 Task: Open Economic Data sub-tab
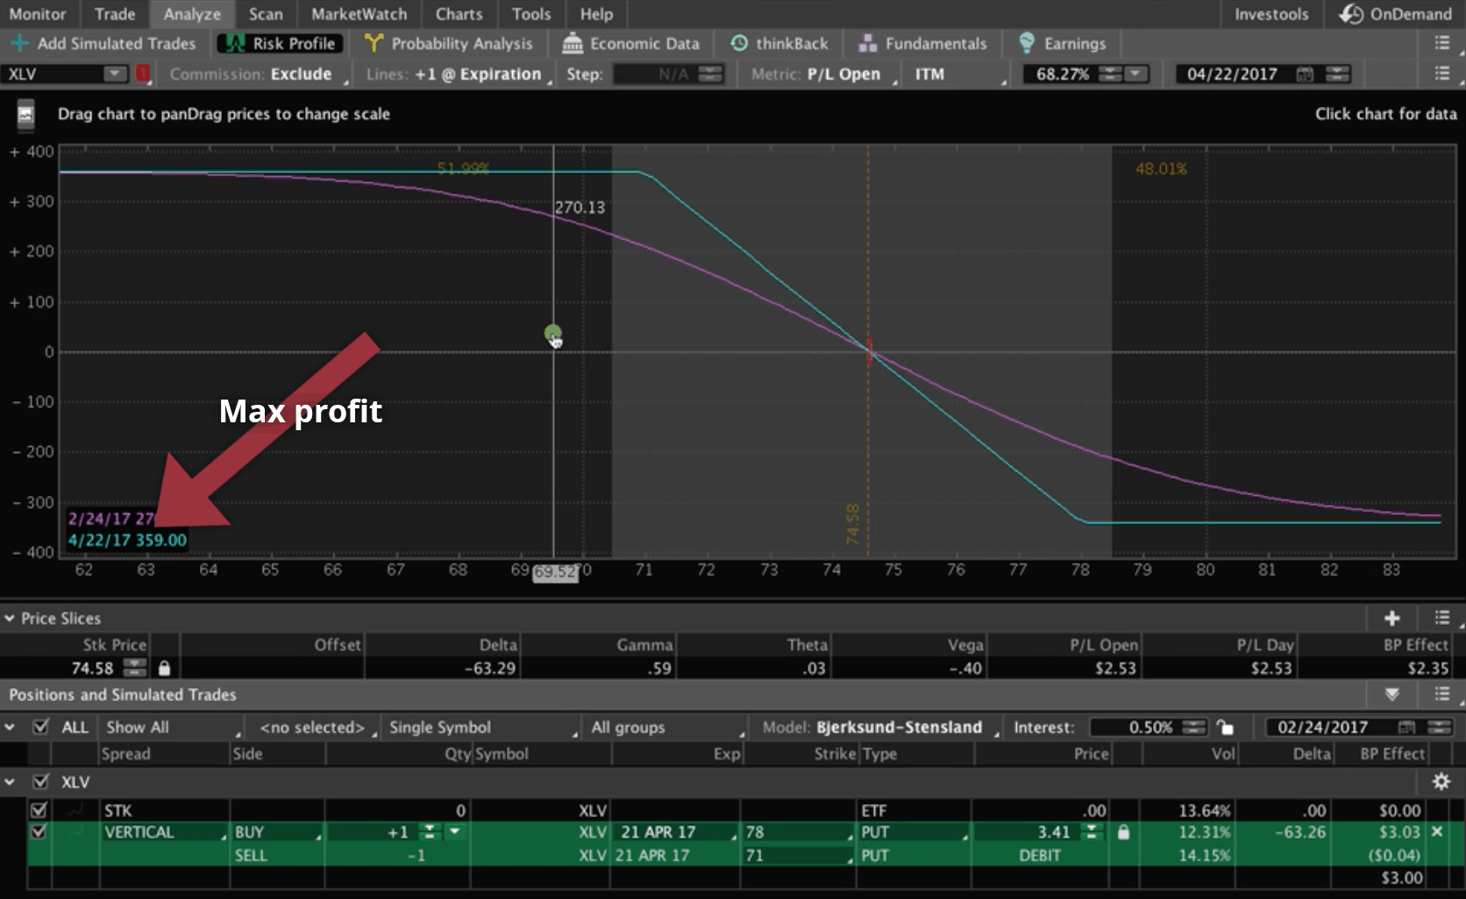tap(631, 43)
